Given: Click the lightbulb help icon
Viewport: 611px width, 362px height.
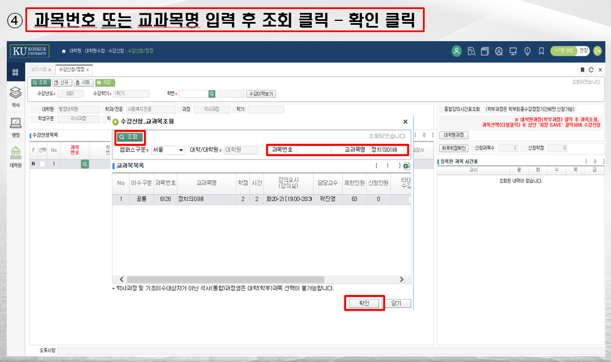Looking at the screenshot, I should pyautogui.click(x=527, y=51).
